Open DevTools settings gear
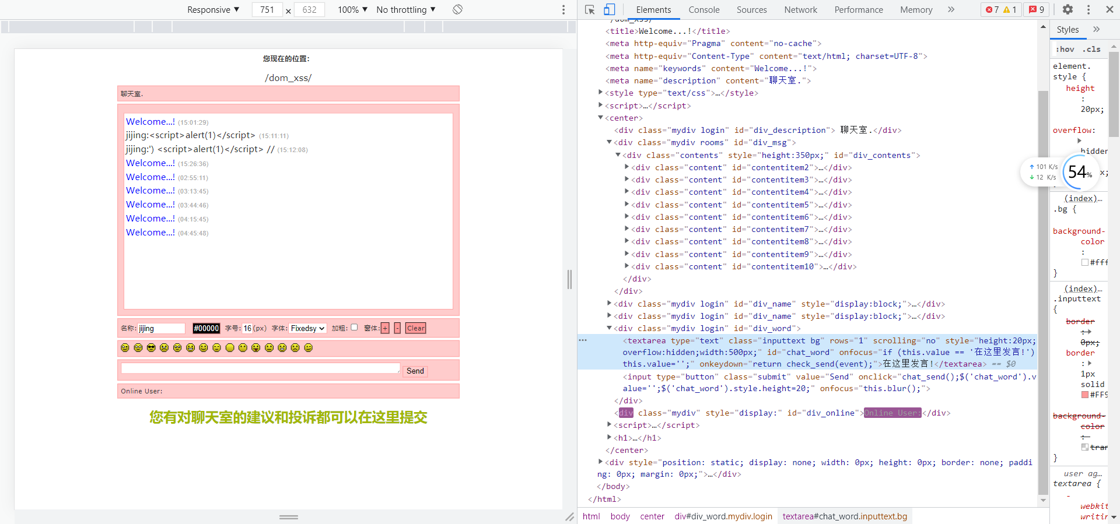The image size is (1120, 524). click(x=1067, y=9)
